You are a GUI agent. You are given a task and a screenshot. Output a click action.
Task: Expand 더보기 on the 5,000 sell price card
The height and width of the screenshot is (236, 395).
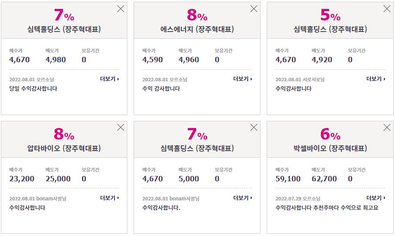[x=243, y=198]
